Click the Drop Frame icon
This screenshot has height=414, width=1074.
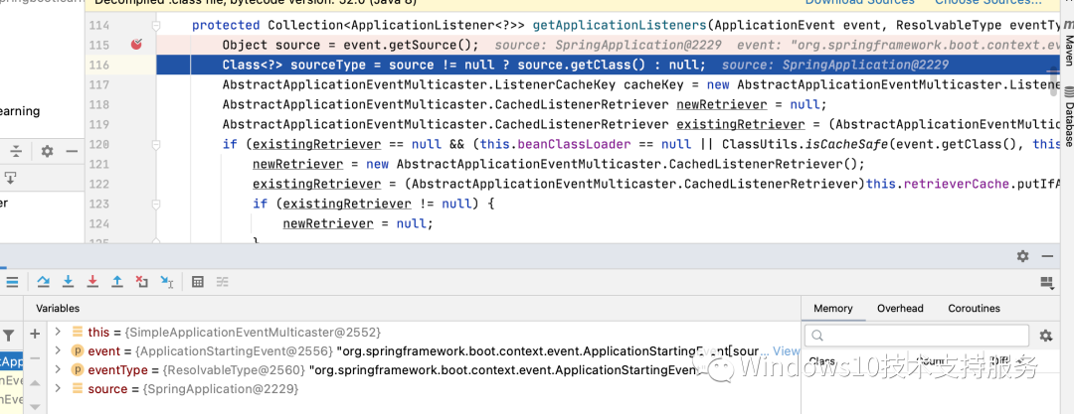[142, 281]
